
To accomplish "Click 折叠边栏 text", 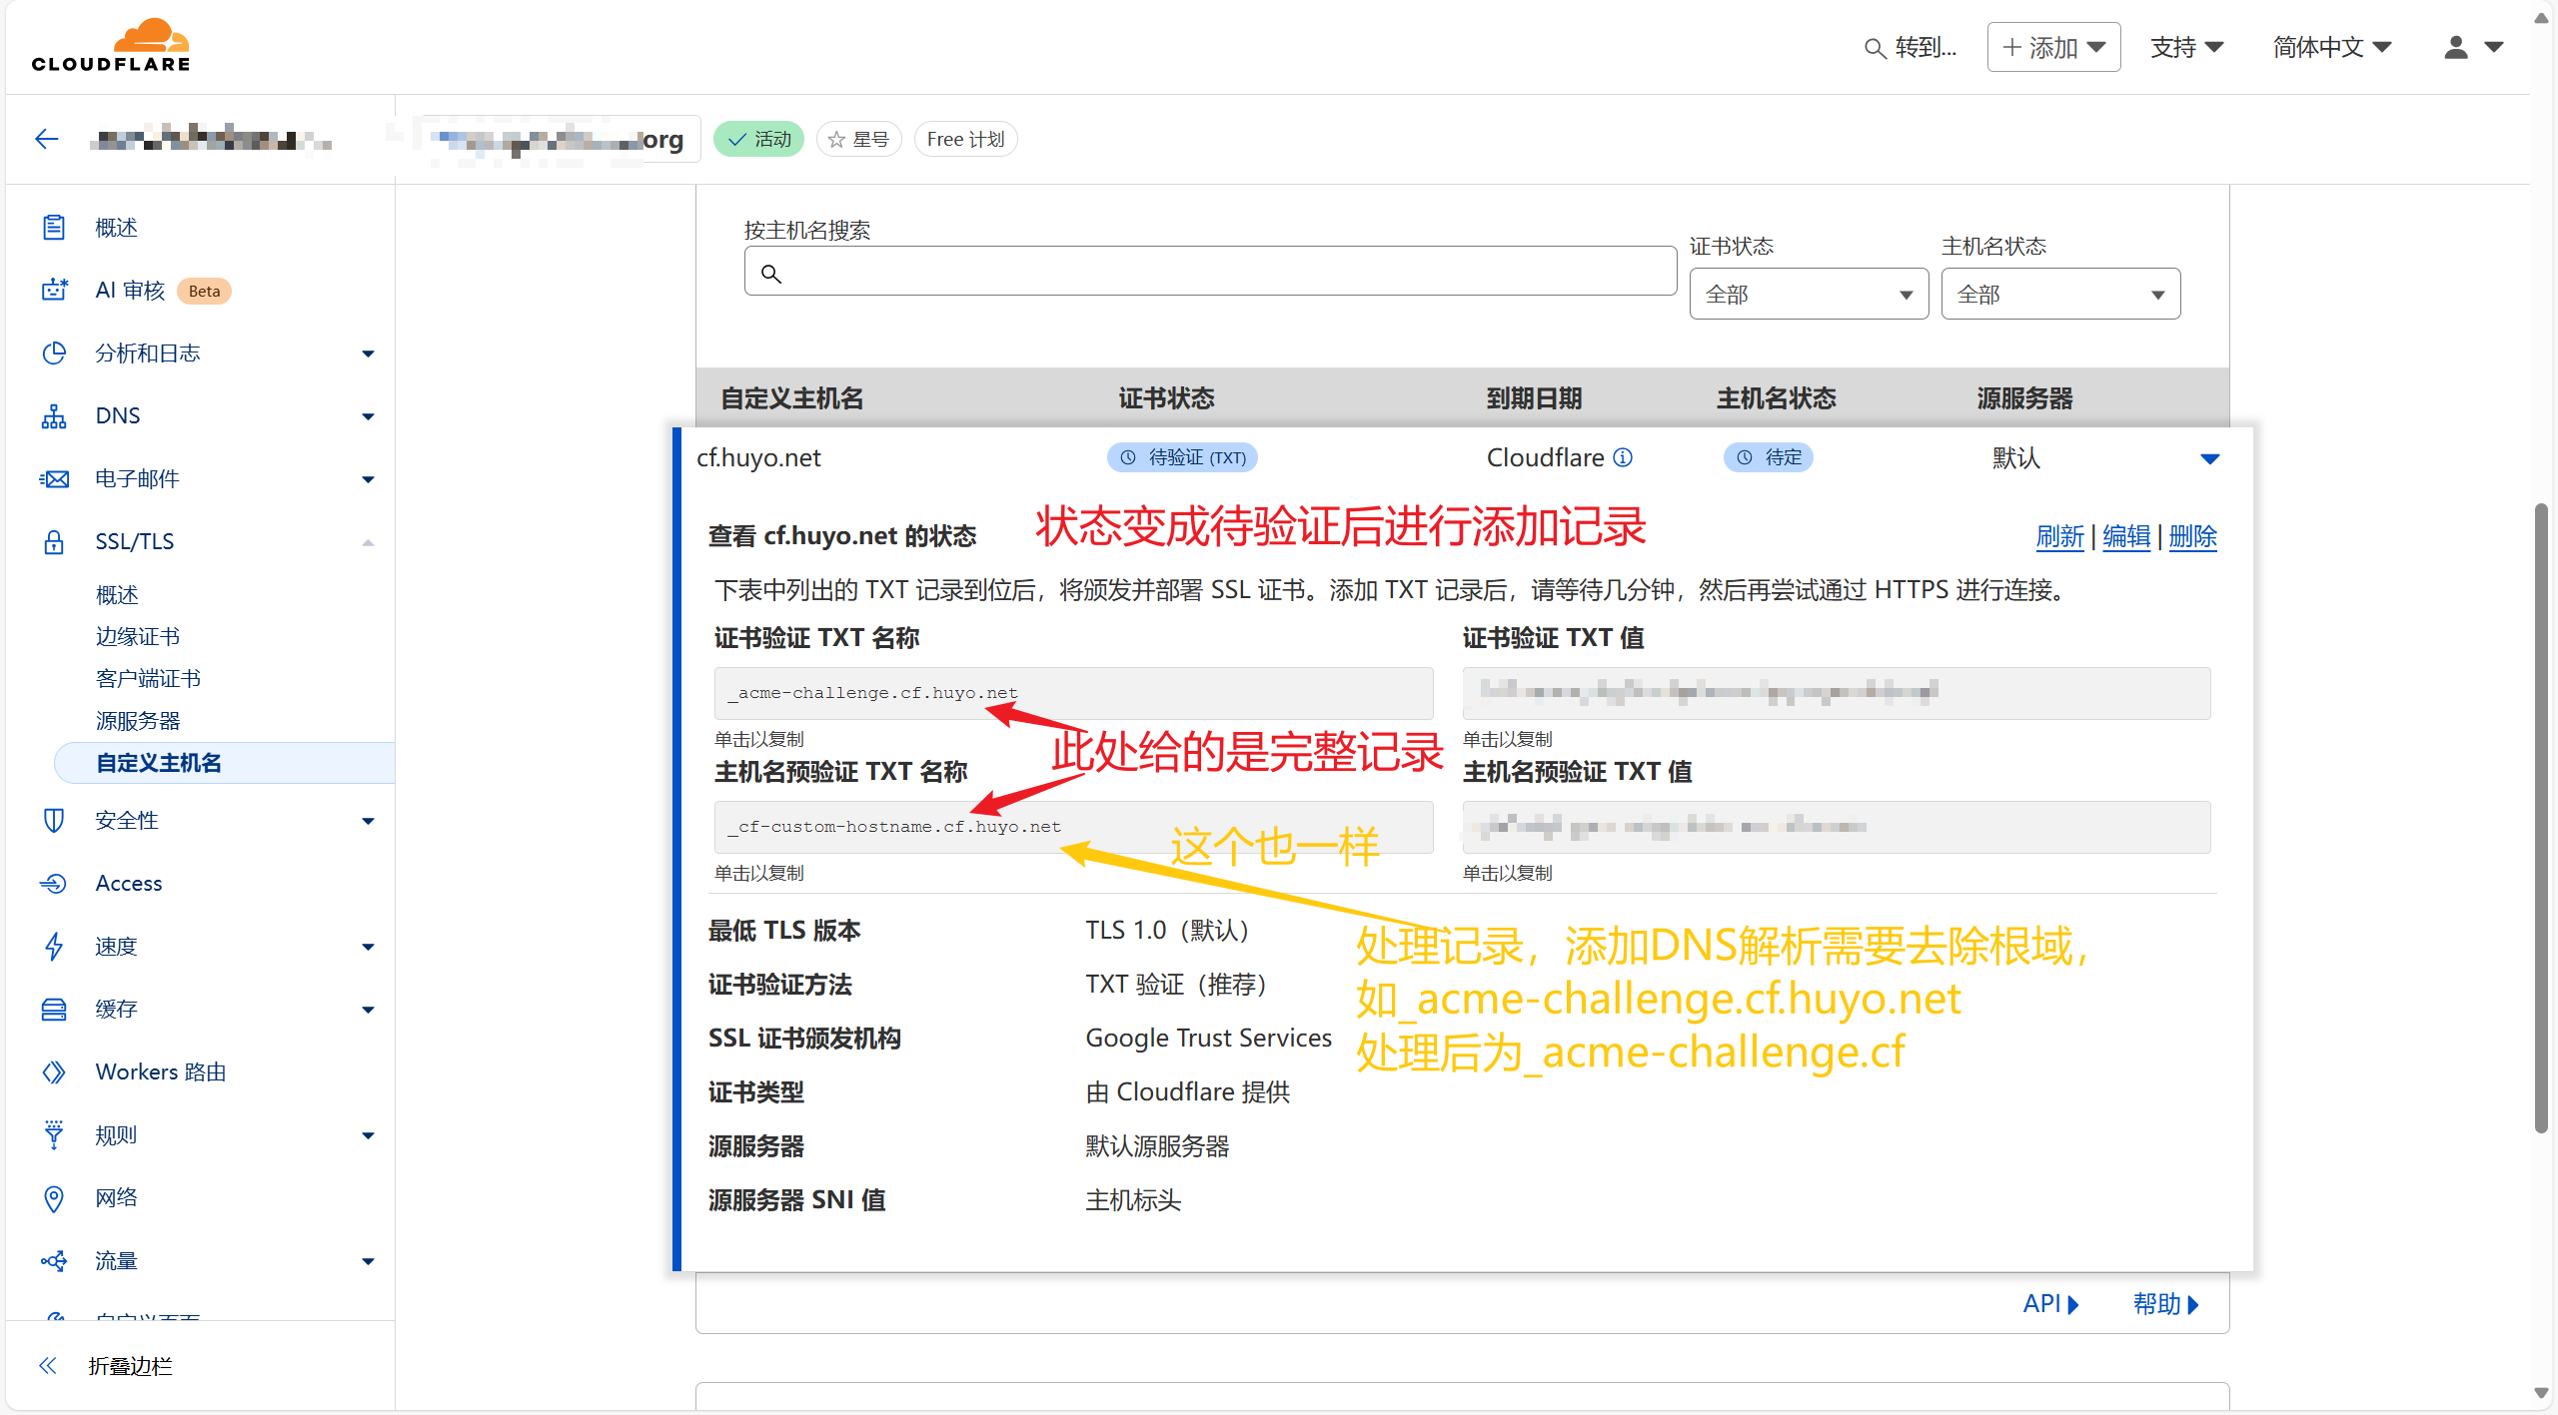I will pyautogui.click(x=130, y=1365).
